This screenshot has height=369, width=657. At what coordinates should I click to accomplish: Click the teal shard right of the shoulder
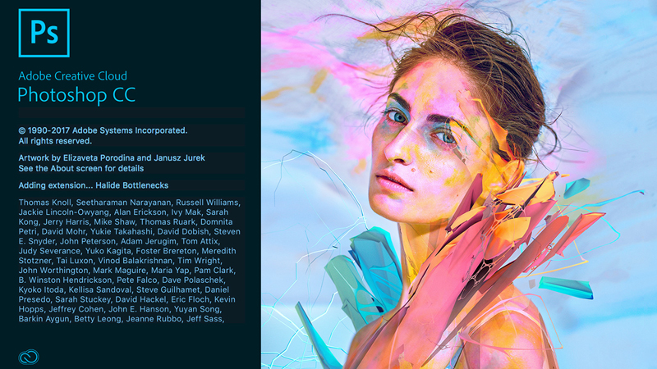tap(566, 288)
